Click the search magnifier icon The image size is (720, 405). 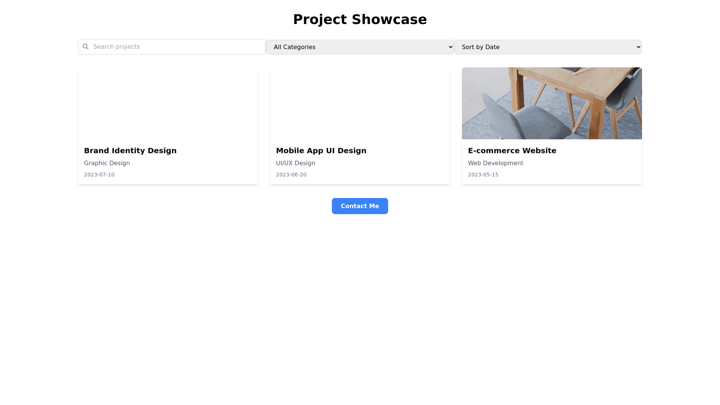(x=85, y=46)
